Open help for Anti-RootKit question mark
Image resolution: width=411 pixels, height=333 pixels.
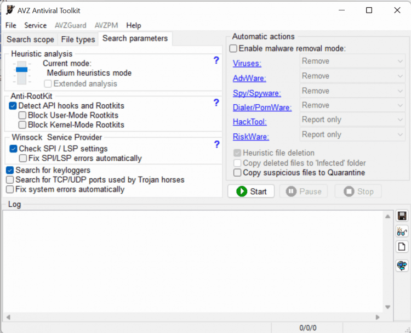(x=216, y=103)
